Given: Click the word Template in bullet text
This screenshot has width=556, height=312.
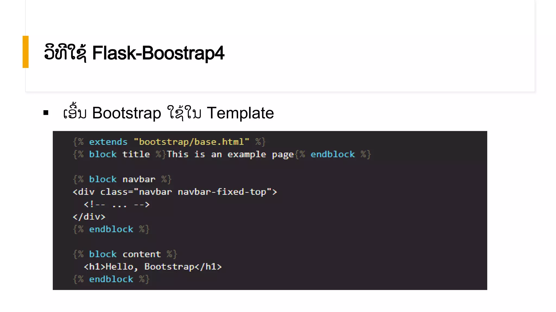Looking at the screenshot, I should tap(240, 113).
